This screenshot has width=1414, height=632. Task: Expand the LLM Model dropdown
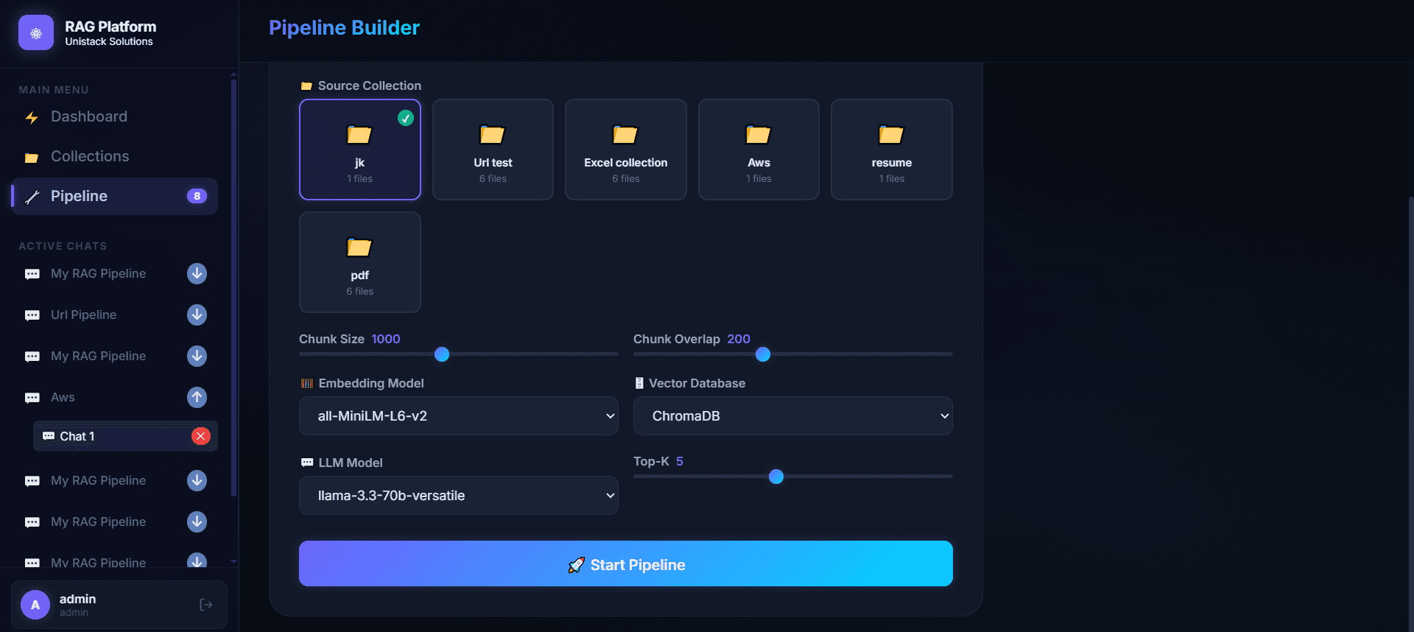pos(459,496)
